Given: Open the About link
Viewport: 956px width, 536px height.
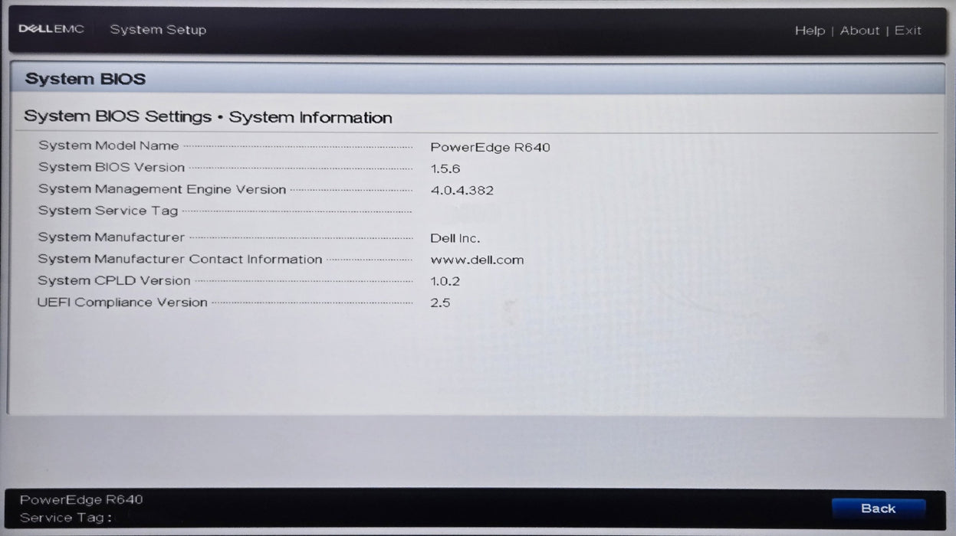Looking at the screenshot, I should [x=859, y=31].
